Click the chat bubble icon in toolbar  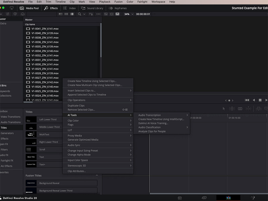tap(15, 14)
